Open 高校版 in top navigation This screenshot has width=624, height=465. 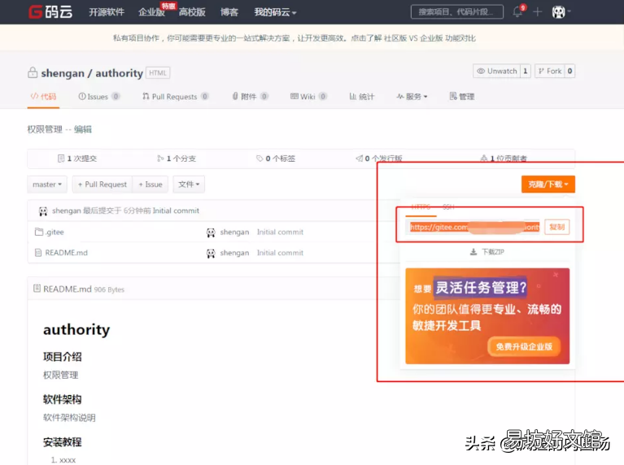tap(192, 12)
